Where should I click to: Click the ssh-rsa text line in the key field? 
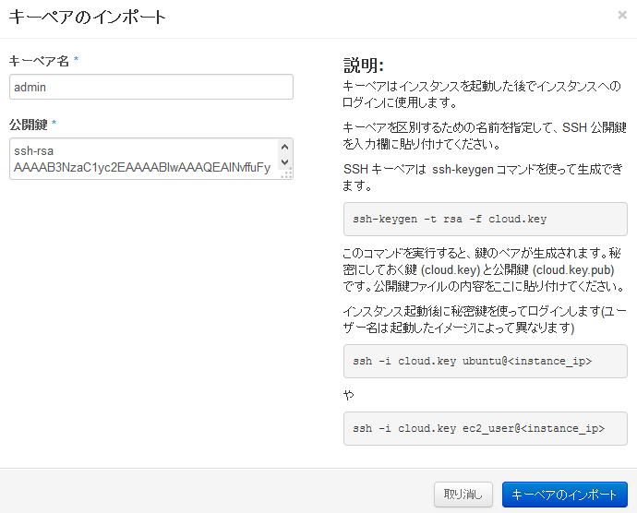34,150
